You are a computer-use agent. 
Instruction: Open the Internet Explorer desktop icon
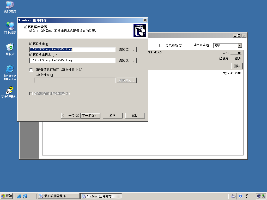(x=10, y=72)
